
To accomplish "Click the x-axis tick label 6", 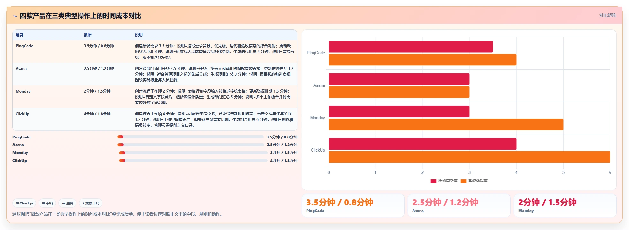I will pos(610,173).
